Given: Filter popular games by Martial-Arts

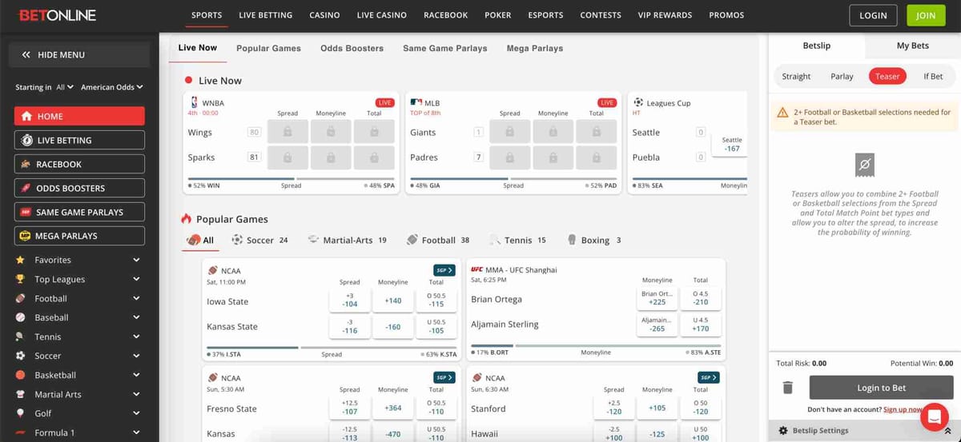Looking at the screenshot, I should tap(347, 240).
